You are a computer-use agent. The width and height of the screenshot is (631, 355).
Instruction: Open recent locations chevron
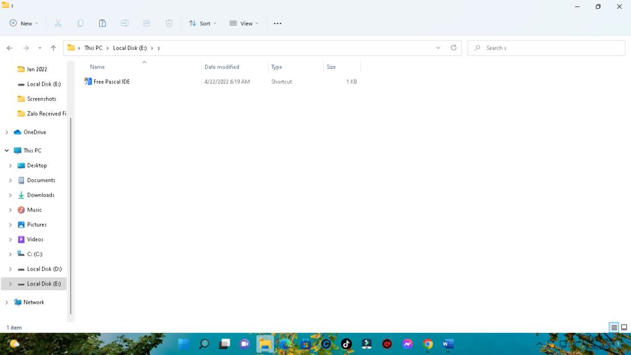pyautogui.click(x=40, y=48)
